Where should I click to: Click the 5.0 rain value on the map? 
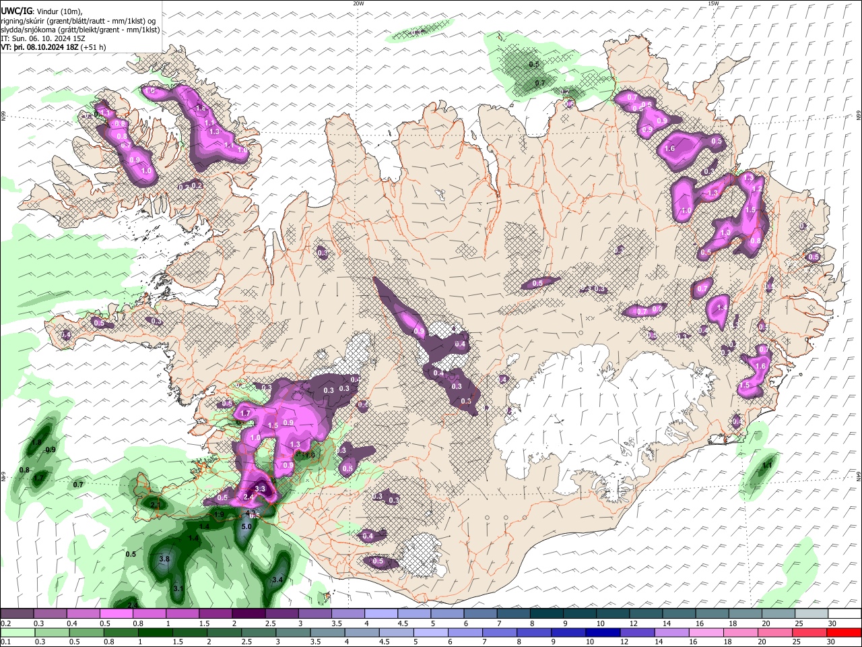[x=246, y=526]
